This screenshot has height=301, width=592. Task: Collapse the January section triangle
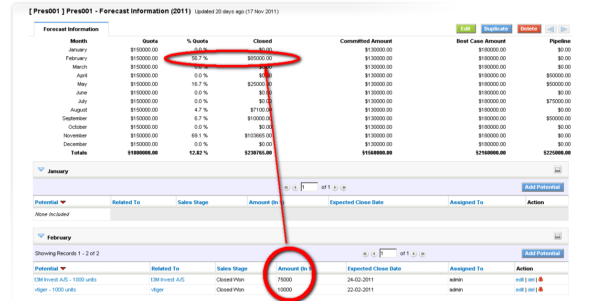[x=41, y=170]
